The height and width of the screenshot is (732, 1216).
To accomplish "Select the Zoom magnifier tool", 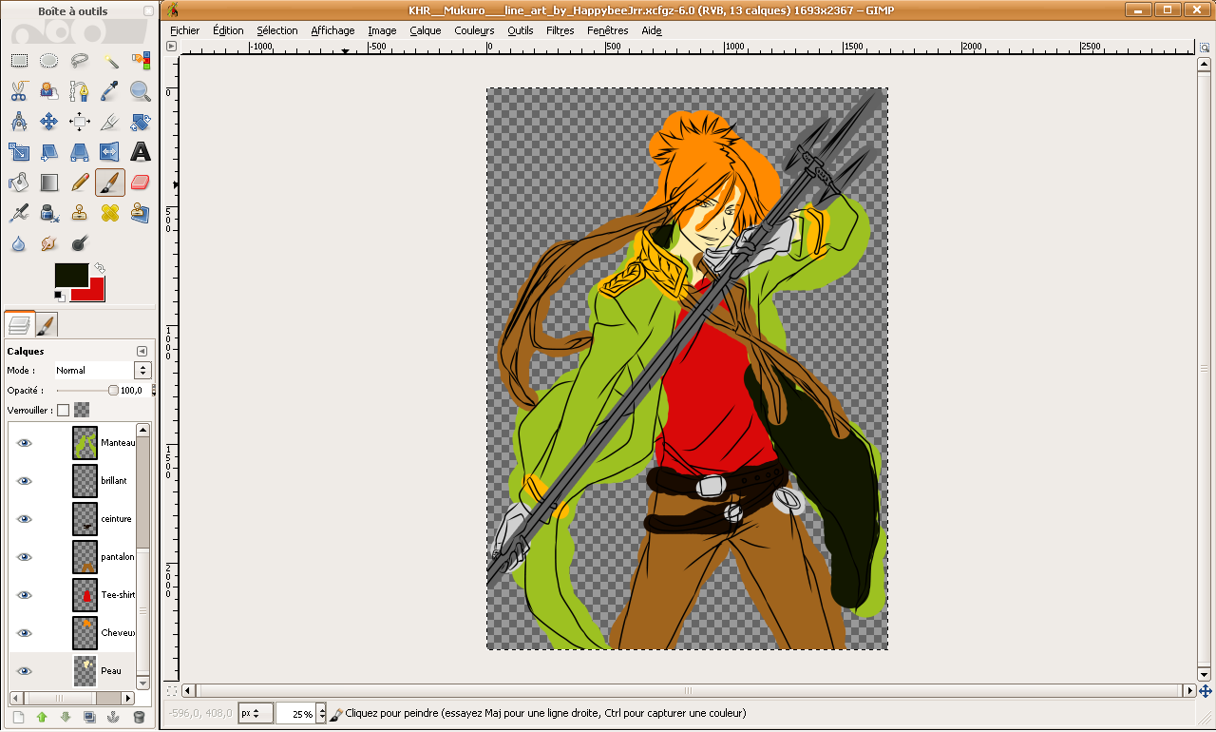I will point(141,91).
